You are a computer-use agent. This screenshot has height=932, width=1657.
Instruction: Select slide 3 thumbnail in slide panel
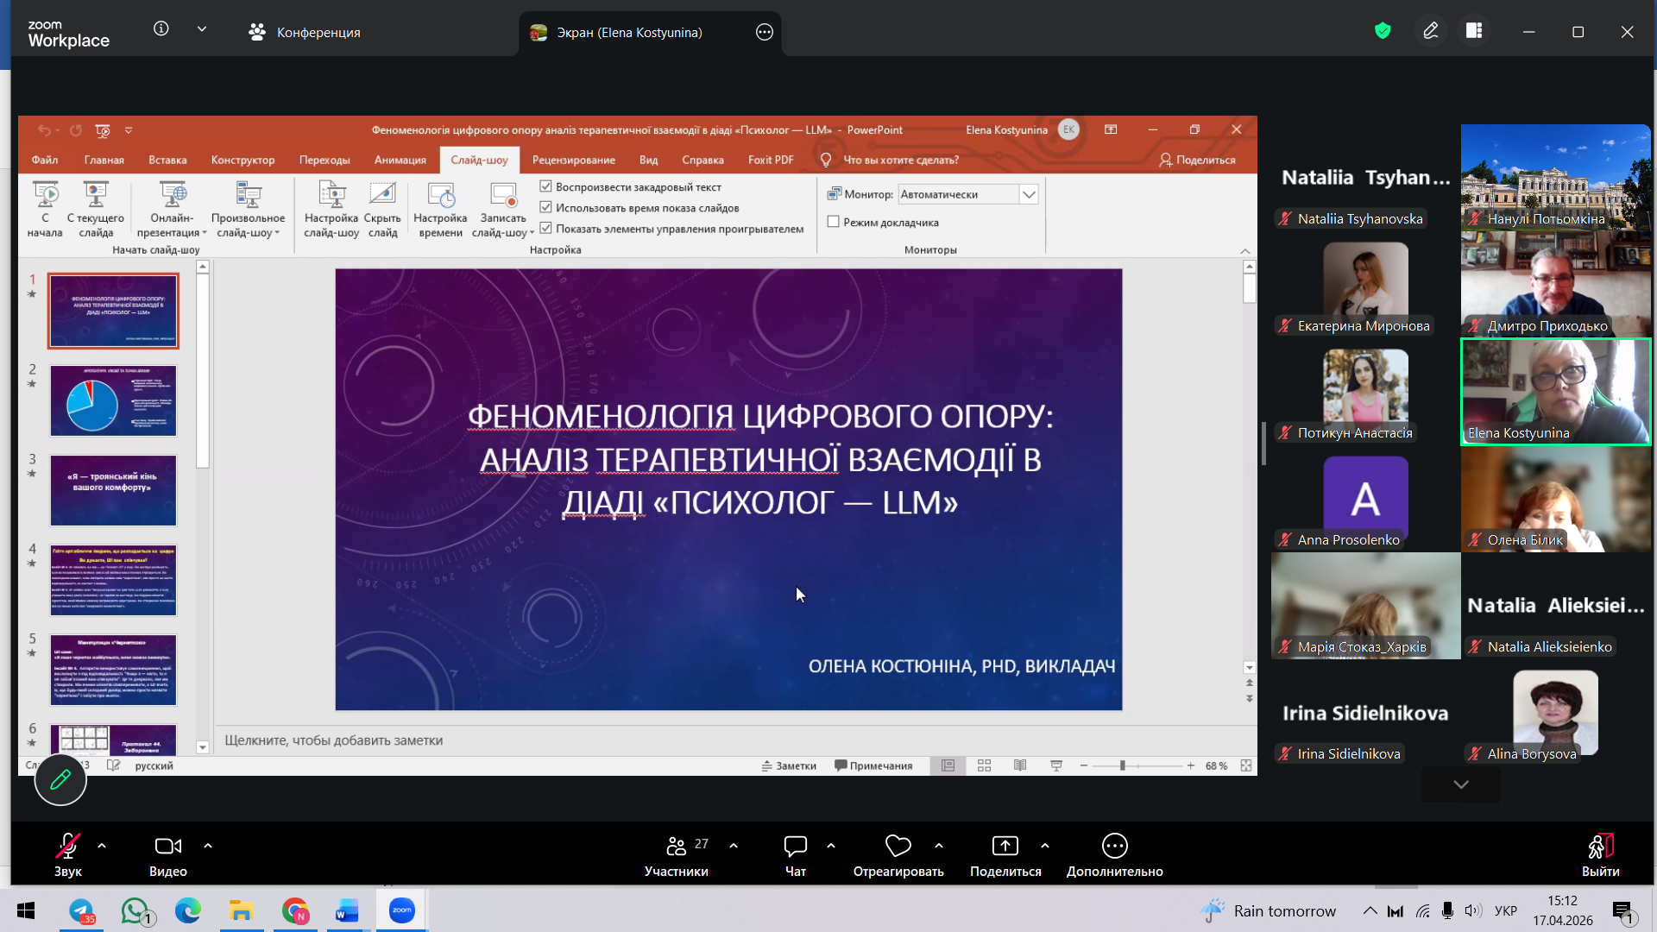point(113,490)
